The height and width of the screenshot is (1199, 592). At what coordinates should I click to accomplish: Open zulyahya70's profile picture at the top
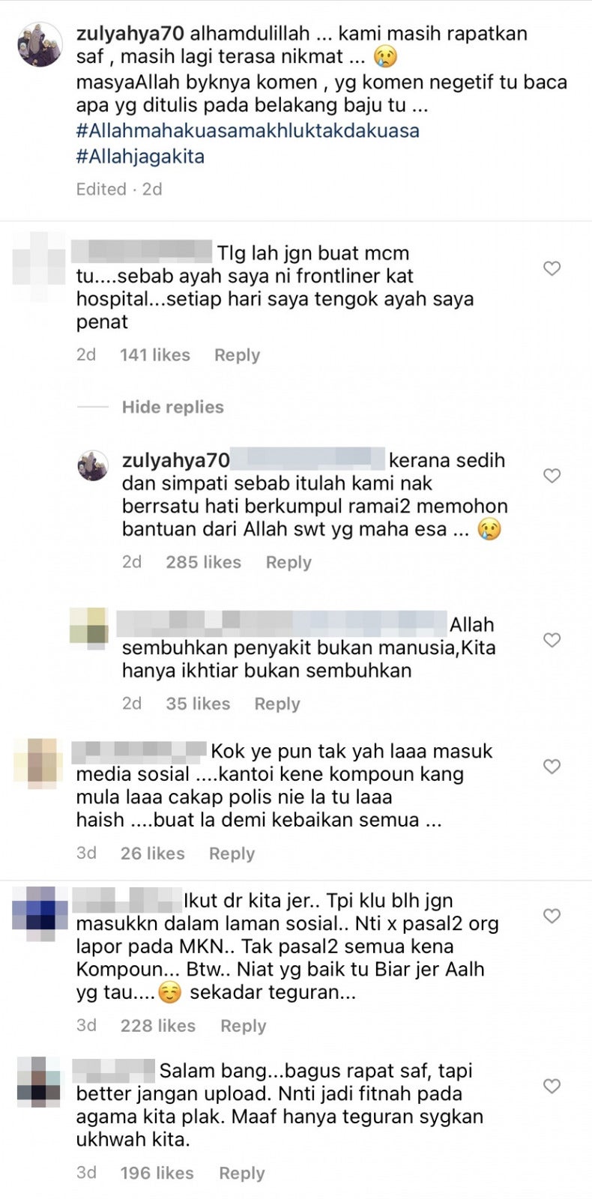click(x=40, y=45)
